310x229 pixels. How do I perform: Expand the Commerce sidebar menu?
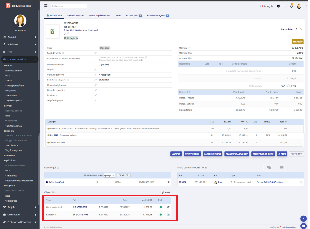pos(35,214)
